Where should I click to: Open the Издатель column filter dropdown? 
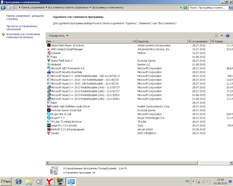[190, 41]
